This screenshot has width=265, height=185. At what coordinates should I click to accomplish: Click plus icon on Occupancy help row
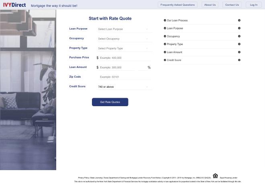click(x=239, y=36)
